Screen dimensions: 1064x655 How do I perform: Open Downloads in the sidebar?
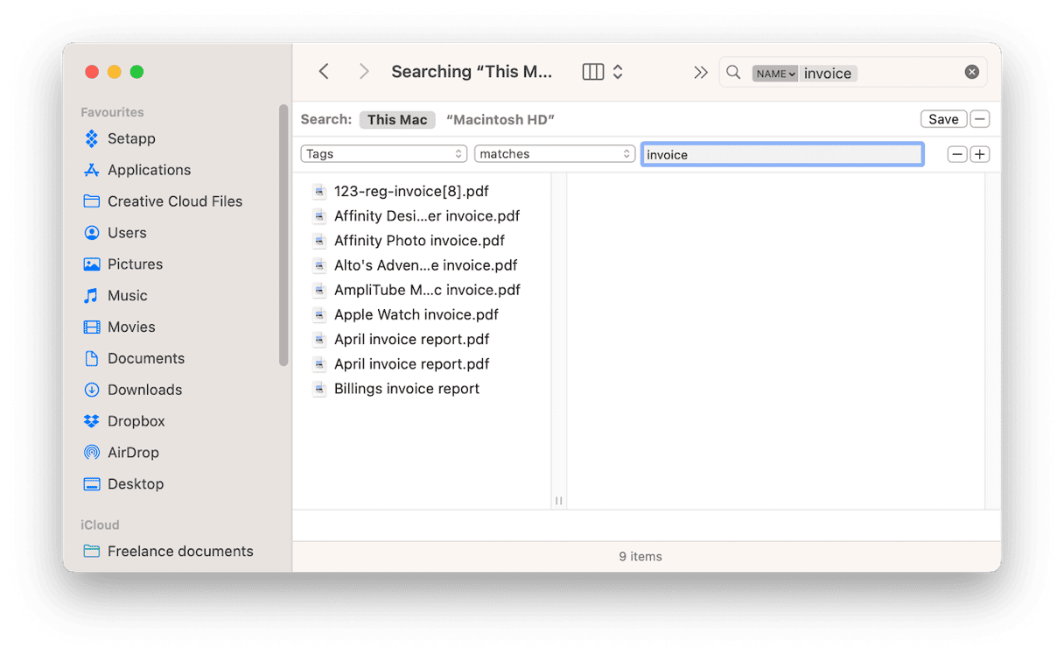145,390
